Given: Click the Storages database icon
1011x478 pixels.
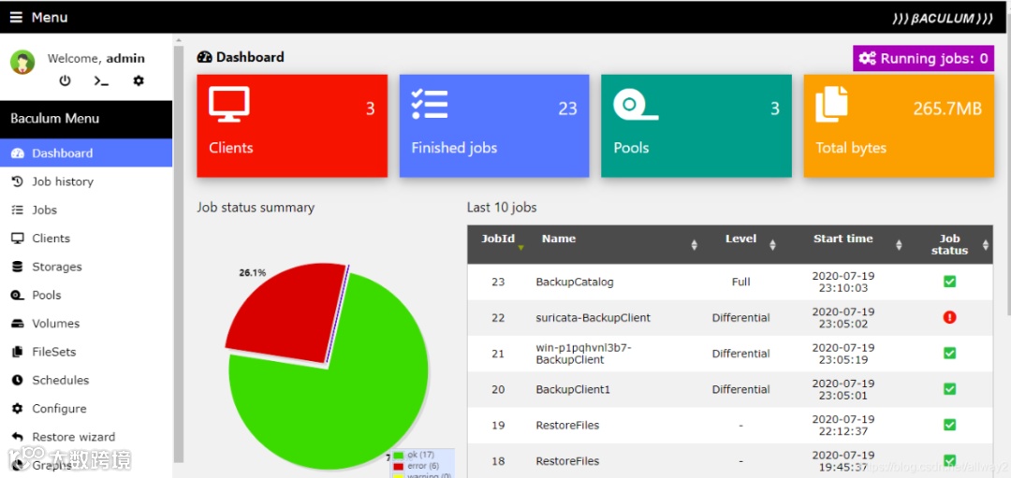Looking at the screenshot, I should point(18,267).
